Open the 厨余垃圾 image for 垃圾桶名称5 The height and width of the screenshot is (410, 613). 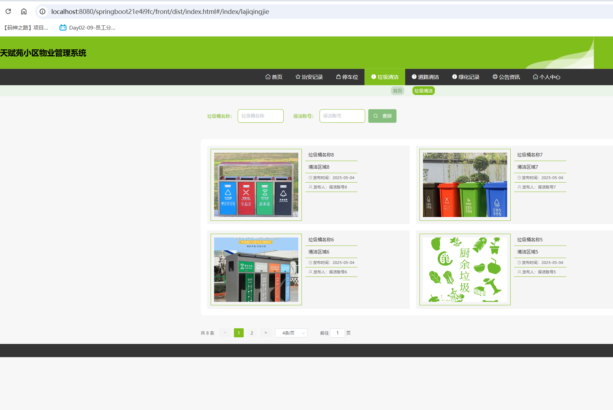pyautogui.click(x=465, y=270)
